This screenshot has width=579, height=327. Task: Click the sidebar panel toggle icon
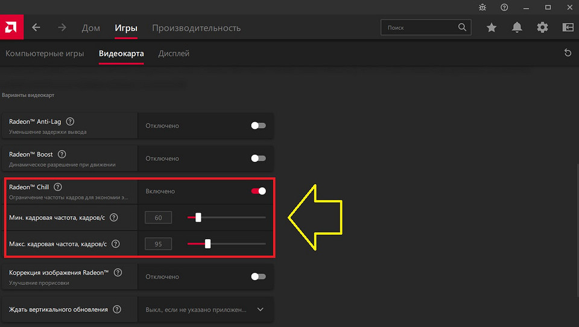tap(568, 28)
